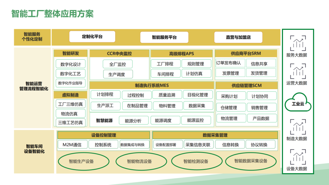
Task: Click the 信息共享 box
Action: [x=261, y=64]
